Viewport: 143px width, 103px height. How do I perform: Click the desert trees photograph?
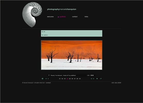coord(72,55)
